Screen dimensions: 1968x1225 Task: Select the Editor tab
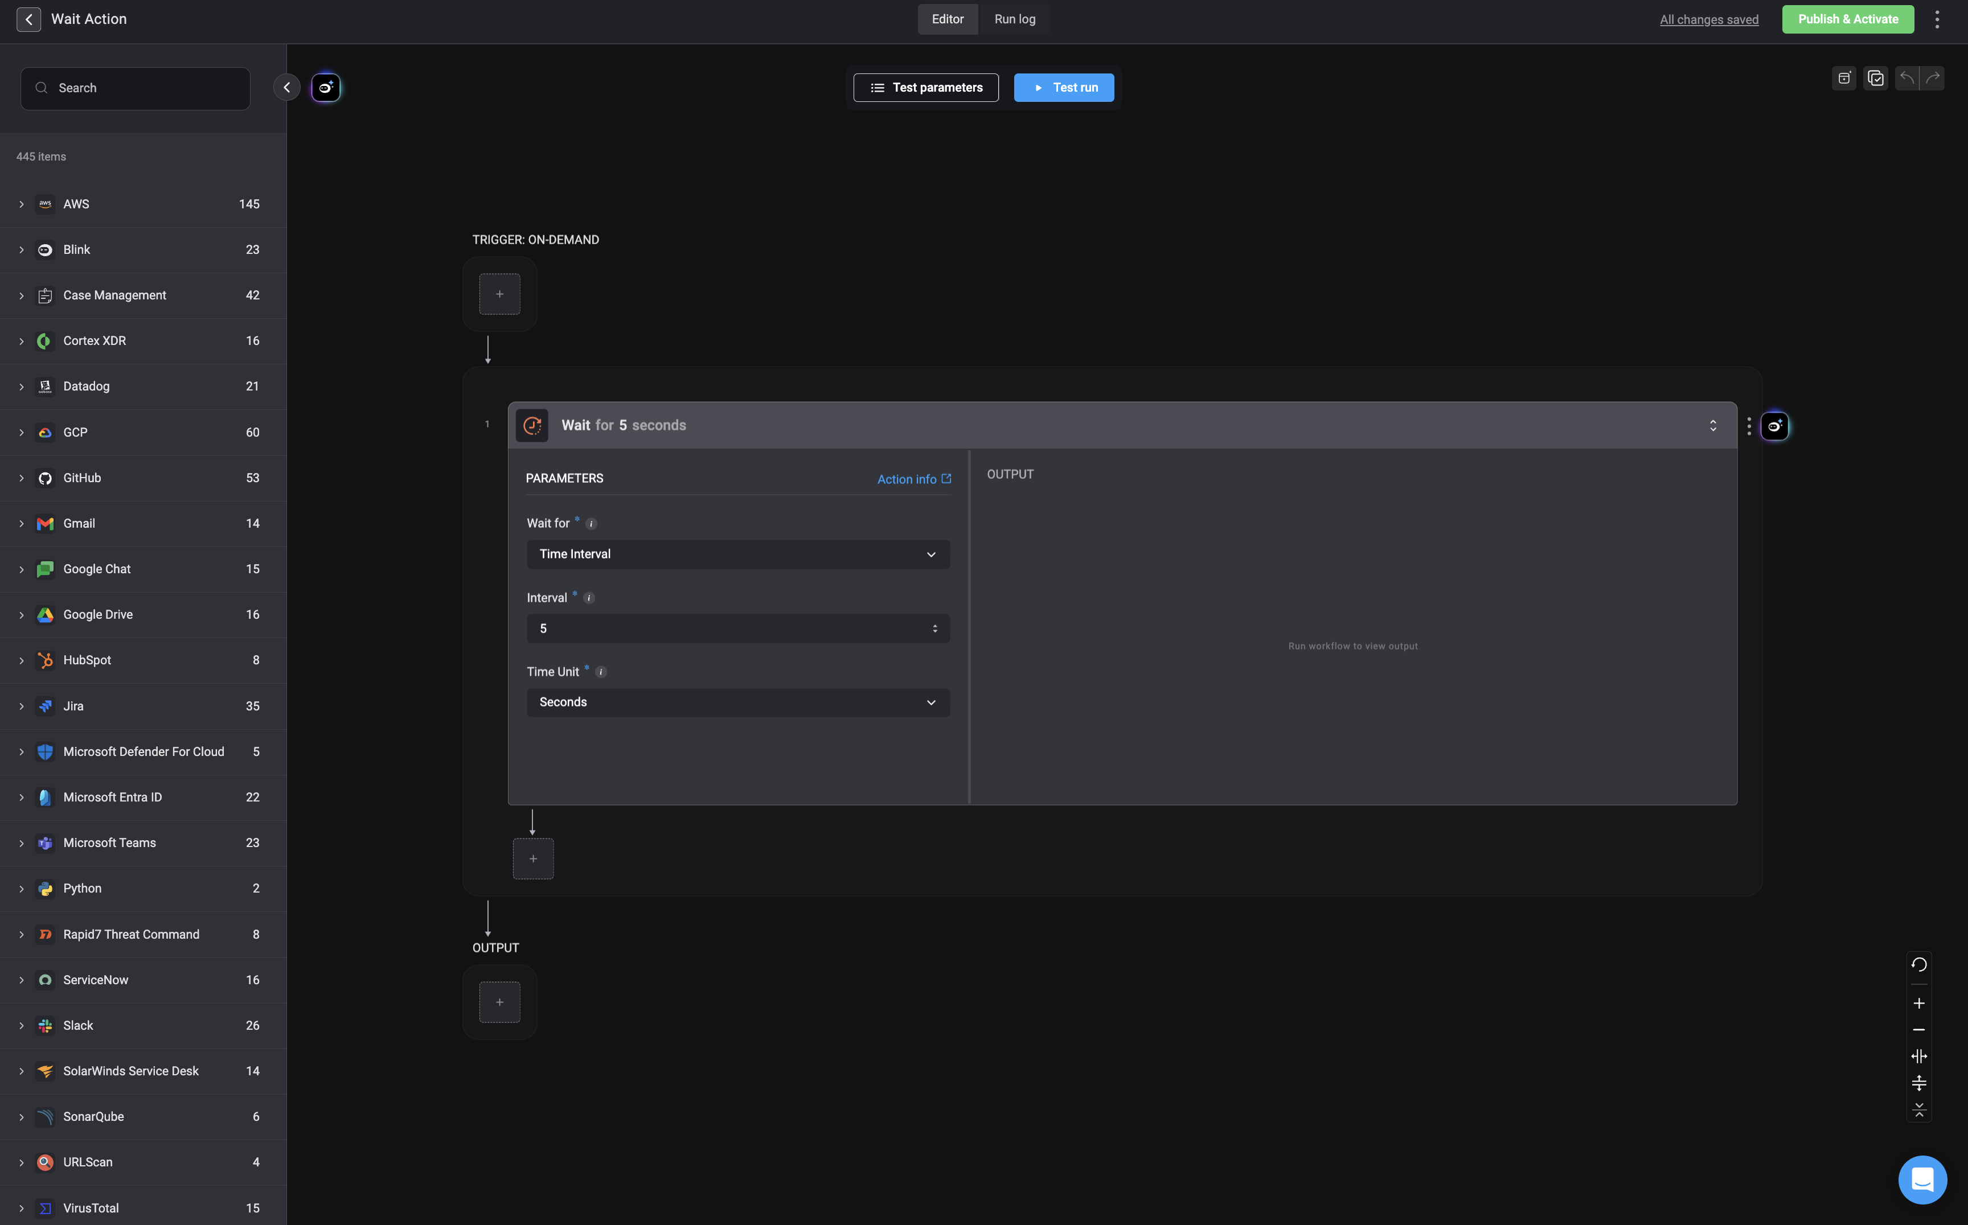(x=948, y=19)
